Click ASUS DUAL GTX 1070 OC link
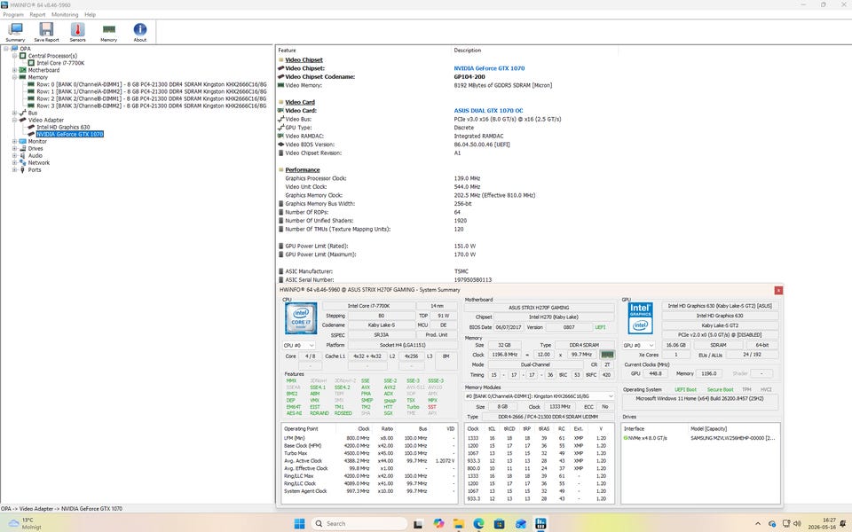852x532 pixels. click(x=488, y=111)
